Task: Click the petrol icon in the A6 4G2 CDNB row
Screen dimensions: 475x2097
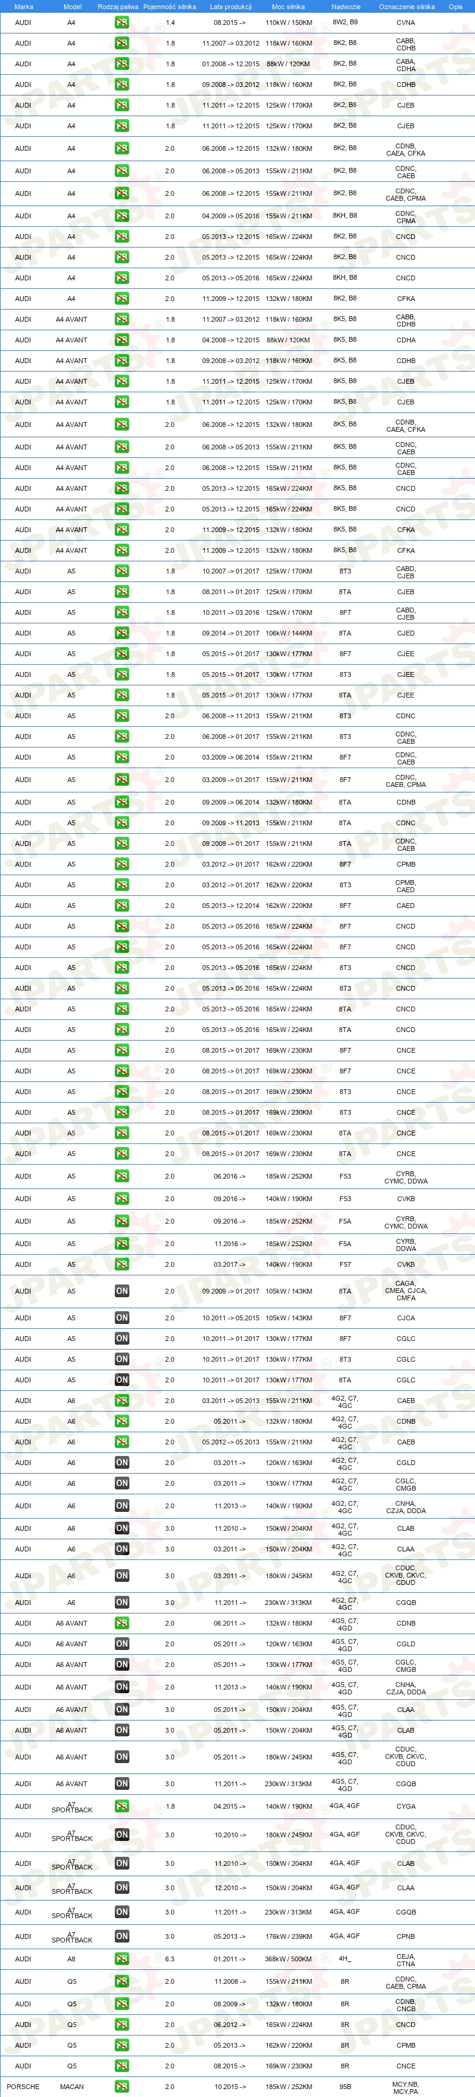Action: (121, 1421)
